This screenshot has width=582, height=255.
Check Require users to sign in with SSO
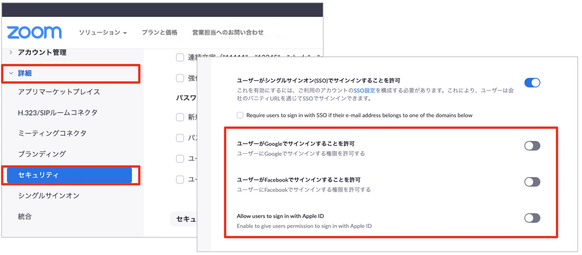tap(240, 115)
